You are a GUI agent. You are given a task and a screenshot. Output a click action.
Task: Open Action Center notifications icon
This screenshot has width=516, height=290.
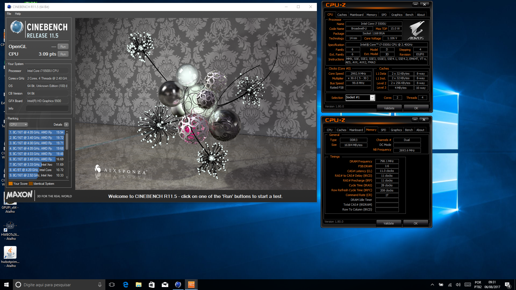point(508,285)
